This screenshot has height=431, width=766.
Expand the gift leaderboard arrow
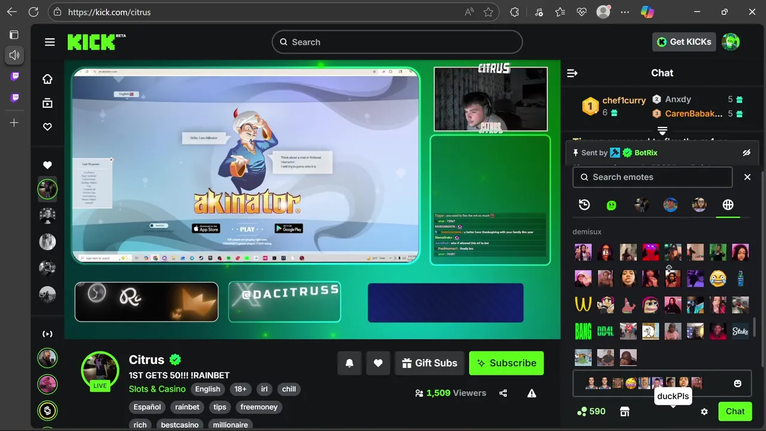(x=662, y=130)
